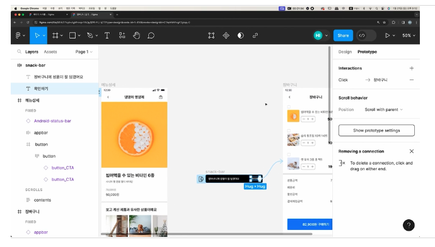Viewport: 435px width, 247px height.
Task: Select the Hand tool
Action: pos(137,35)
